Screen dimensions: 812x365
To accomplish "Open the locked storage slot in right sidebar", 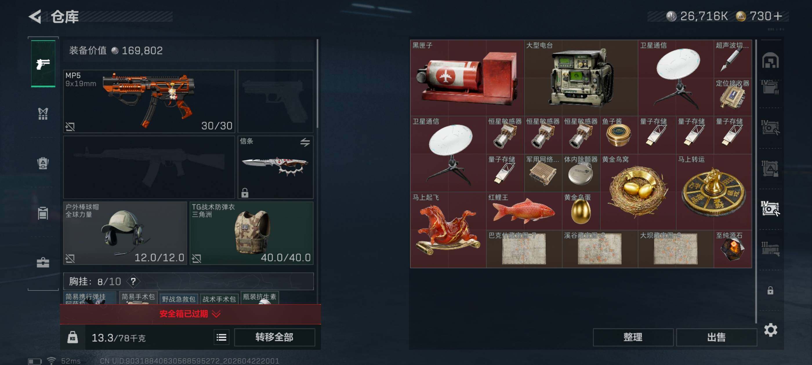I will pyautogui.click(x=770, y=290).
